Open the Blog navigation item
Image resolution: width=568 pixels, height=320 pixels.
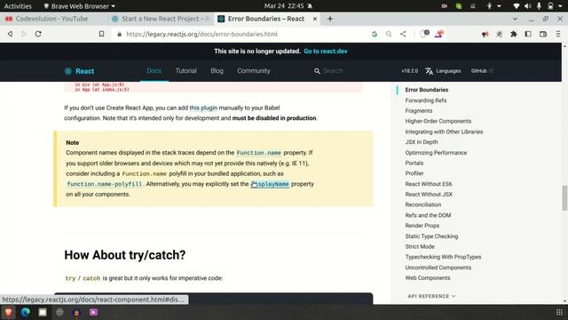point(217,71)
